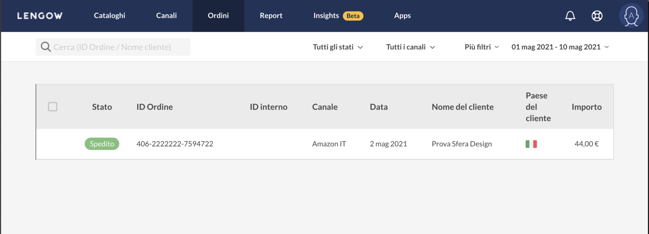Screen dimensions: 649x234
Task: Open the user profile avatar
Action: tap(631, 16)
